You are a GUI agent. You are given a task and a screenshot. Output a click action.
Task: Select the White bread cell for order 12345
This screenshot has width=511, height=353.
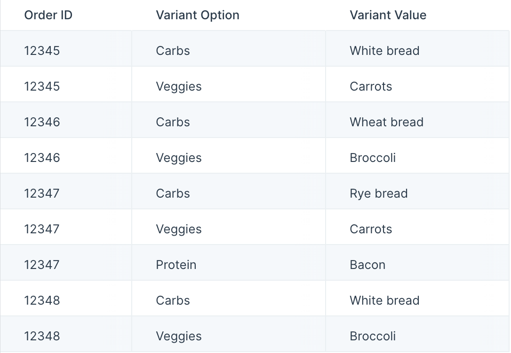coord(417,49)
